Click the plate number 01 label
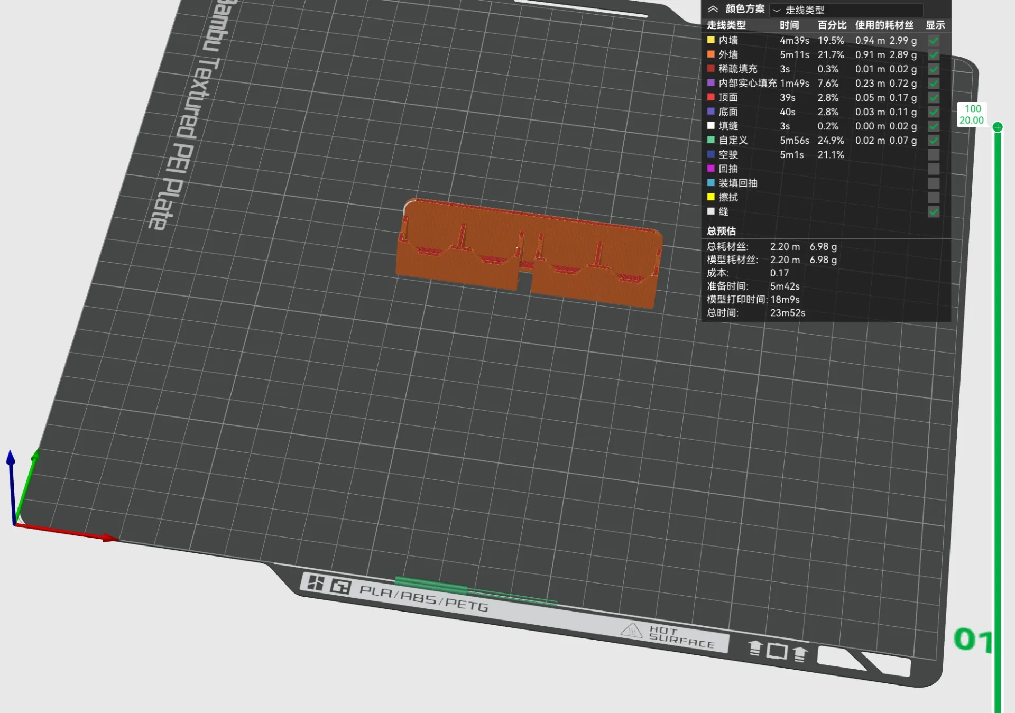 pyautogui.click(x=973, y=640)
